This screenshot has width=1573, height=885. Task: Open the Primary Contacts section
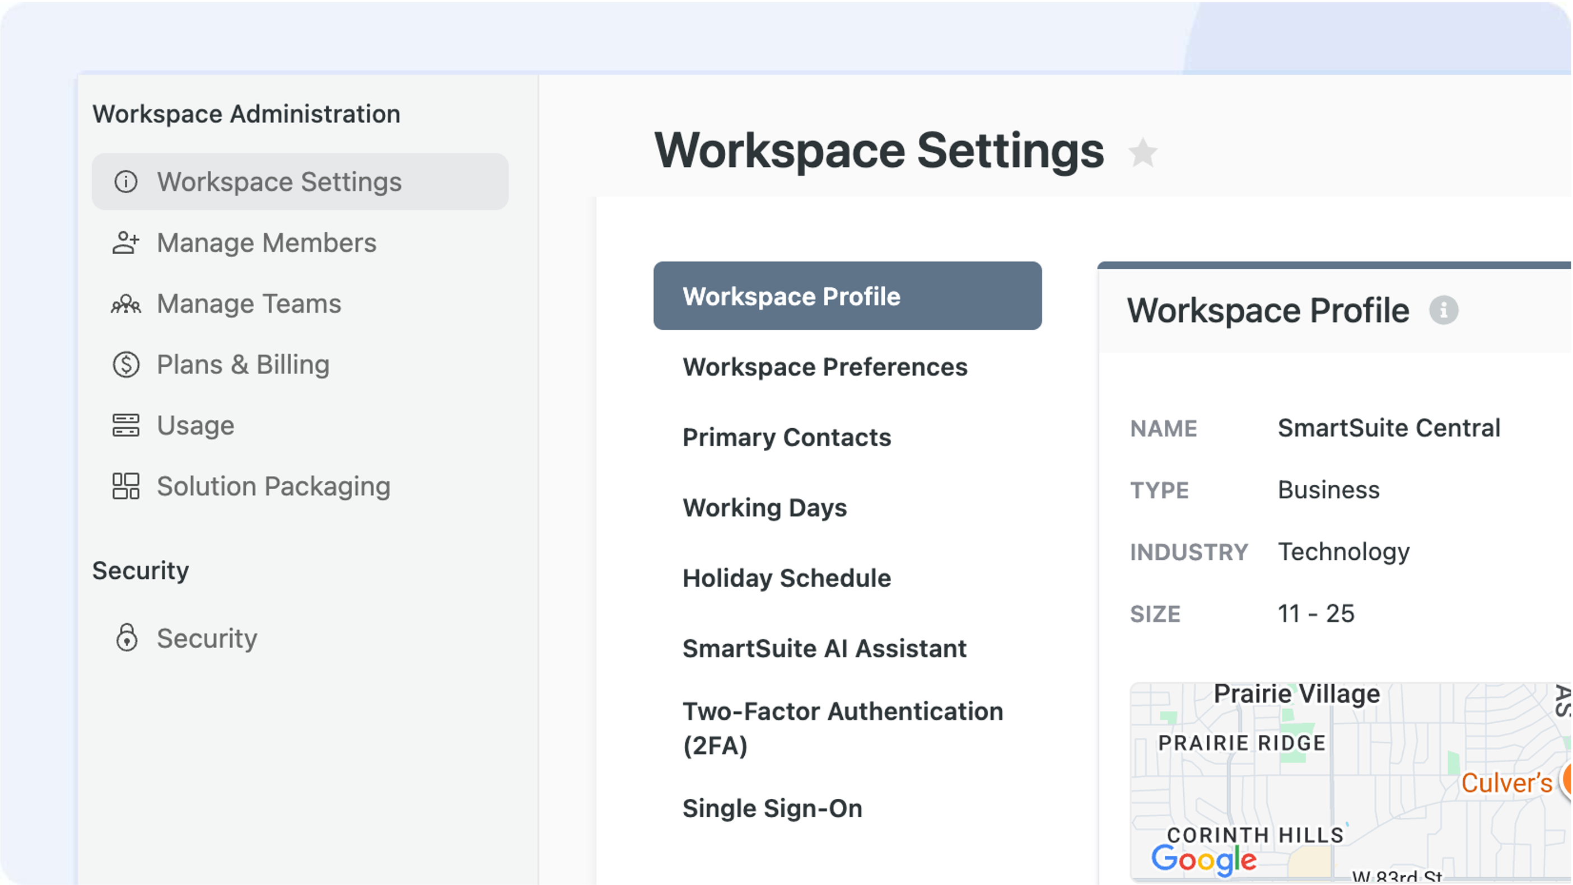[x=786, y=438]
